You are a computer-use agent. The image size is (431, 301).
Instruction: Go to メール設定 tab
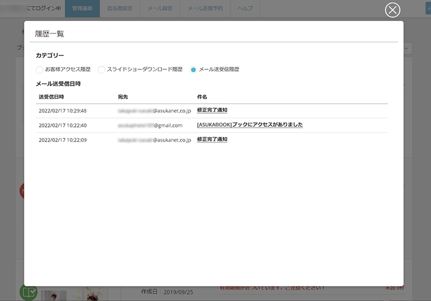pos(159,9)
